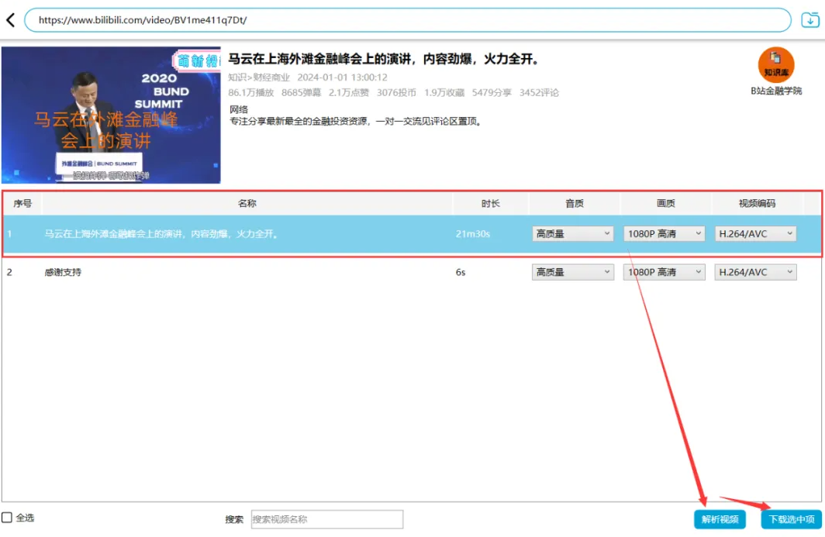
Task: Expand audio quality dropdown for row 1
Action: (x=572, y=233)
